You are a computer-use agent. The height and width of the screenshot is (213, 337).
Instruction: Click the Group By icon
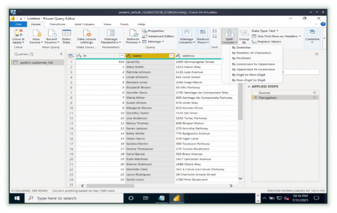[x=244, y=33]
